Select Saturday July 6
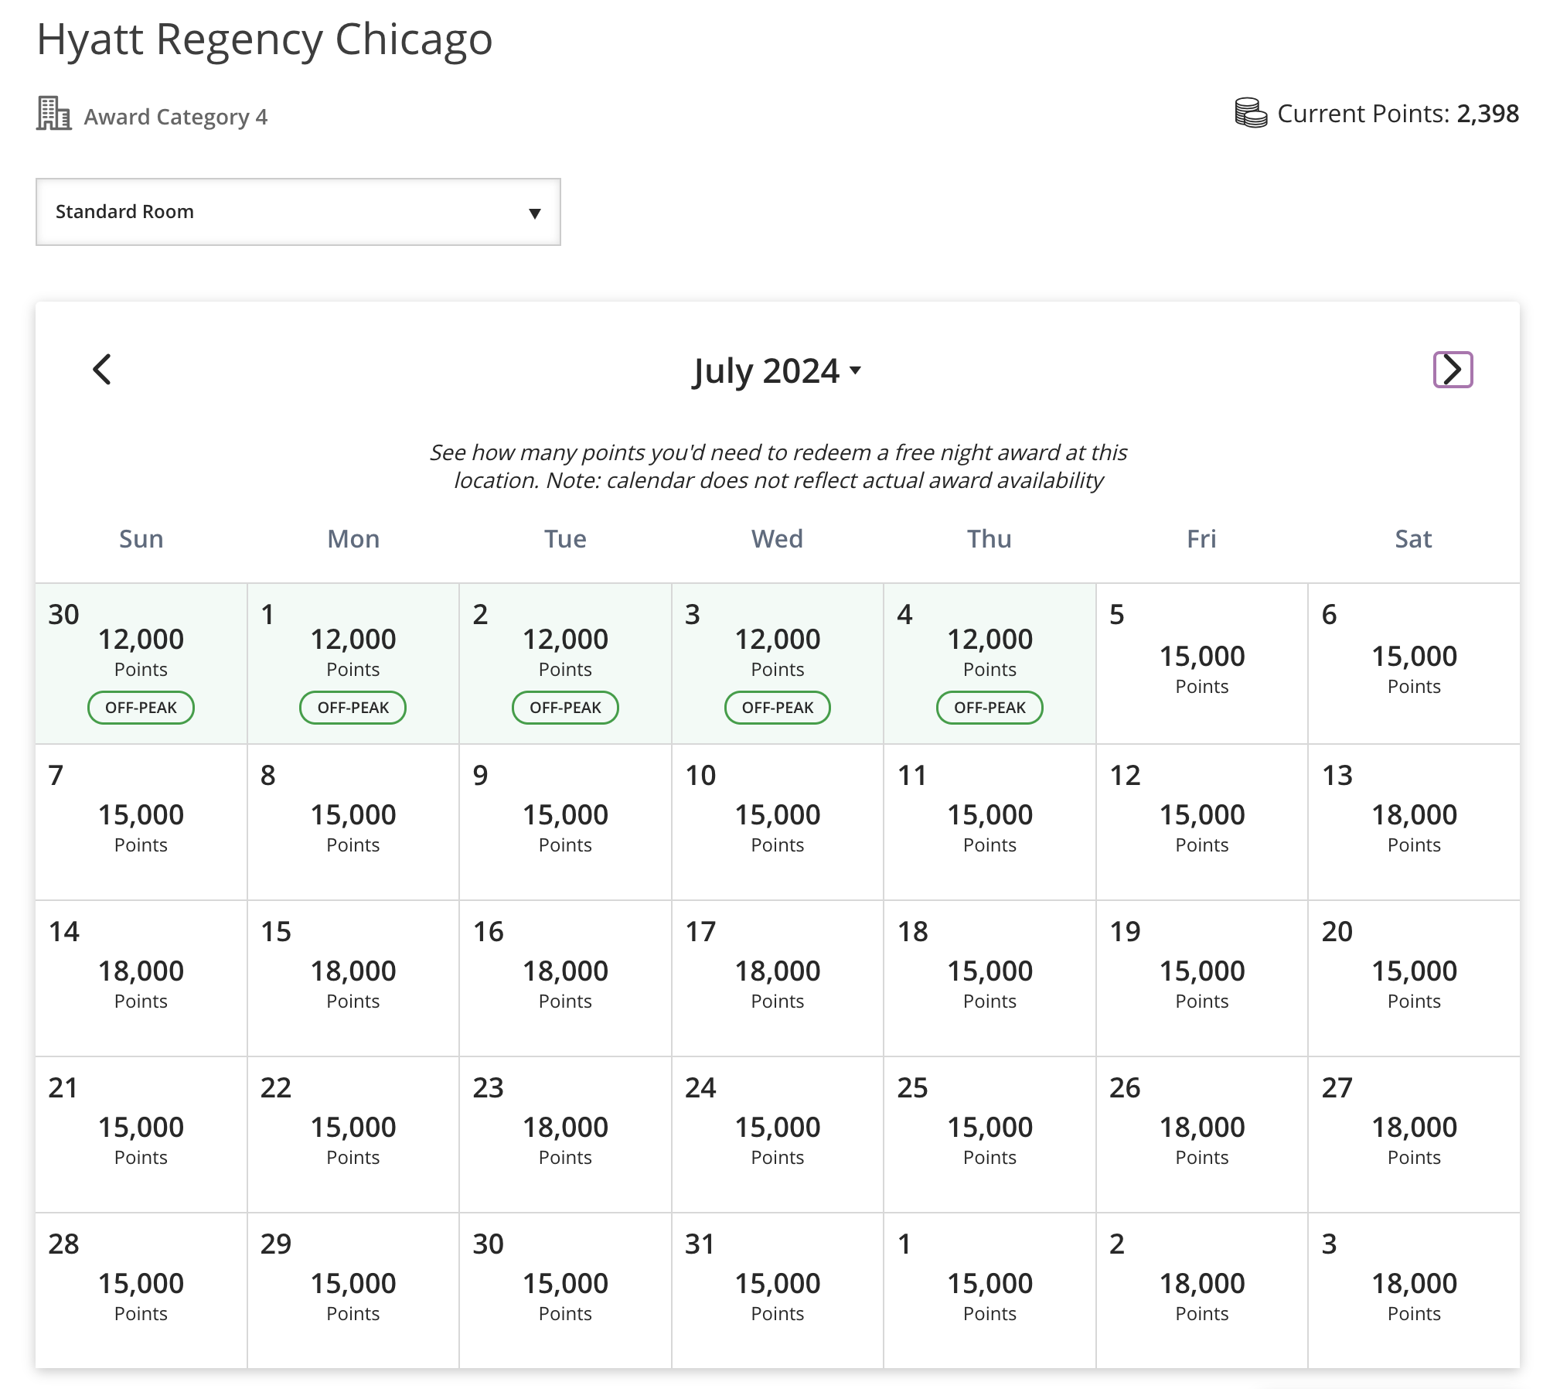This screenshot has height=1389, width=1543. tap(1414, 664)
